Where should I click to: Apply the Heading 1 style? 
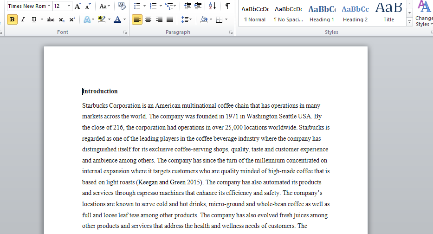pyautogui.click(x=322, y=14)
